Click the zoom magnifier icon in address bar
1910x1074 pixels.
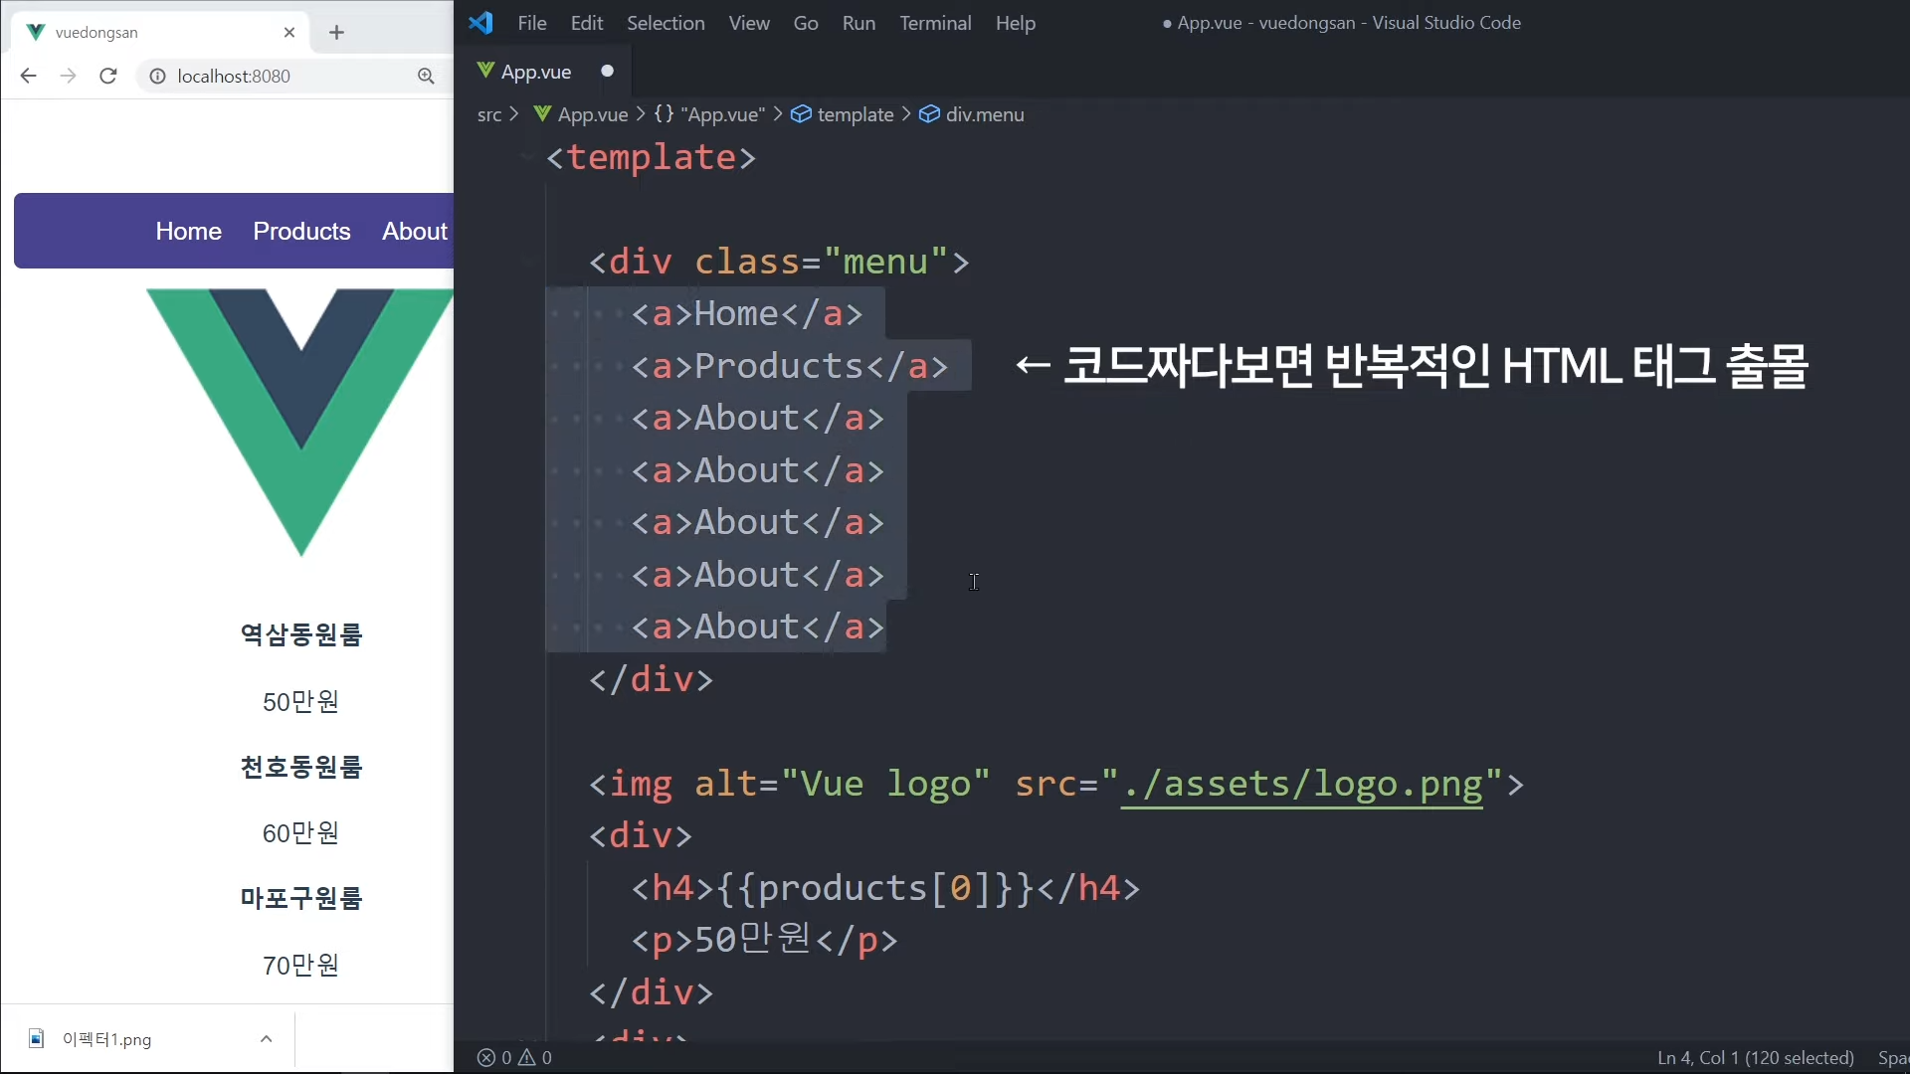coord(426,76)
